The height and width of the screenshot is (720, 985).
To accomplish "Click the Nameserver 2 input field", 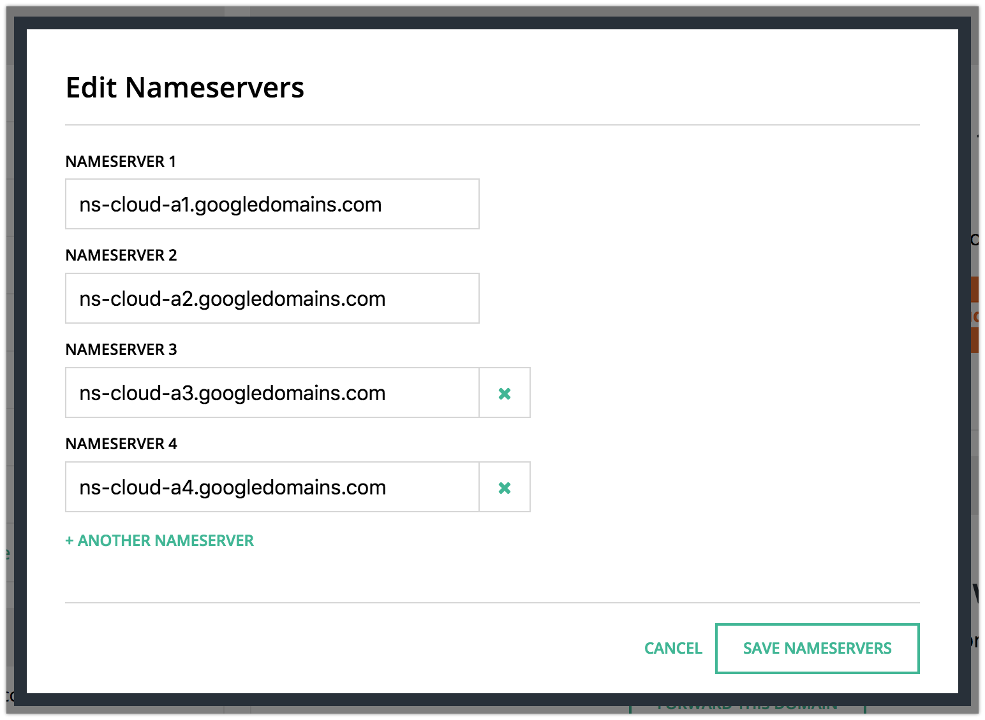I will [272, 298].
